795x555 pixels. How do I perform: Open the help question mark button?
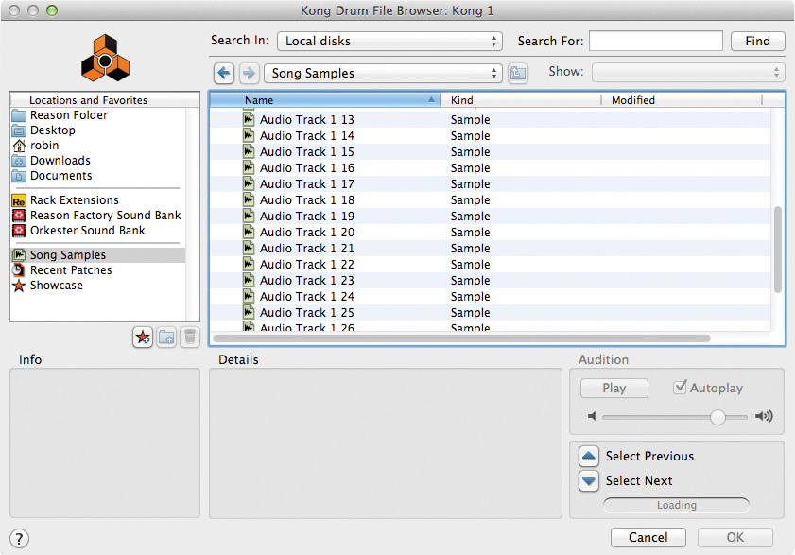19,538
